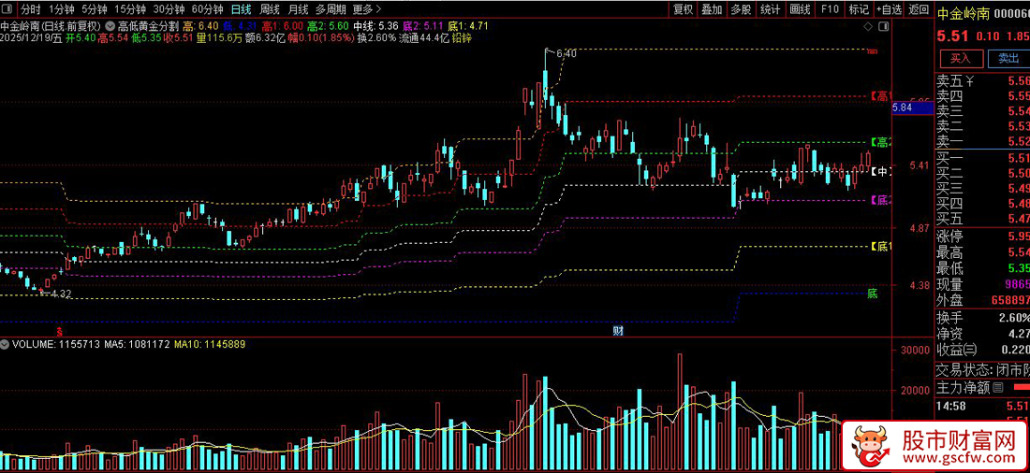Viewport: 1030px width, 473px height.
Task: Switch to the 60分钟 tab
Action: 208,9
